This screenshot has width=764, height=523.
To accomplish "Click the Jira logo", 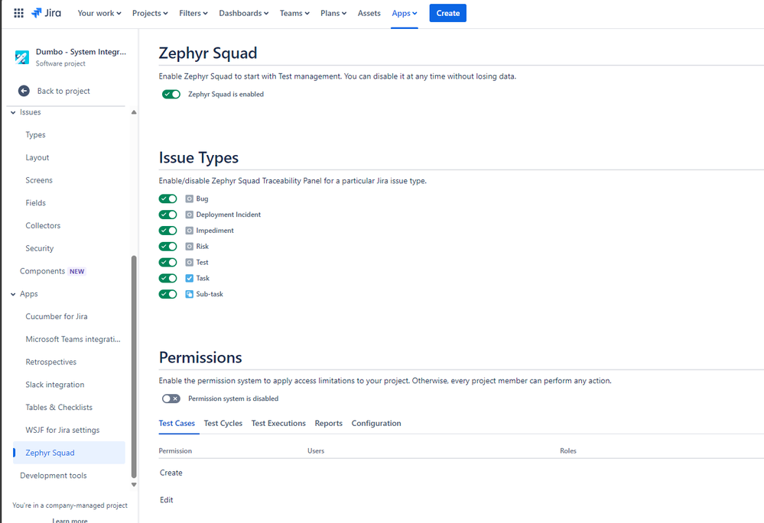I will pyautogui.click(x=47, y=13).
